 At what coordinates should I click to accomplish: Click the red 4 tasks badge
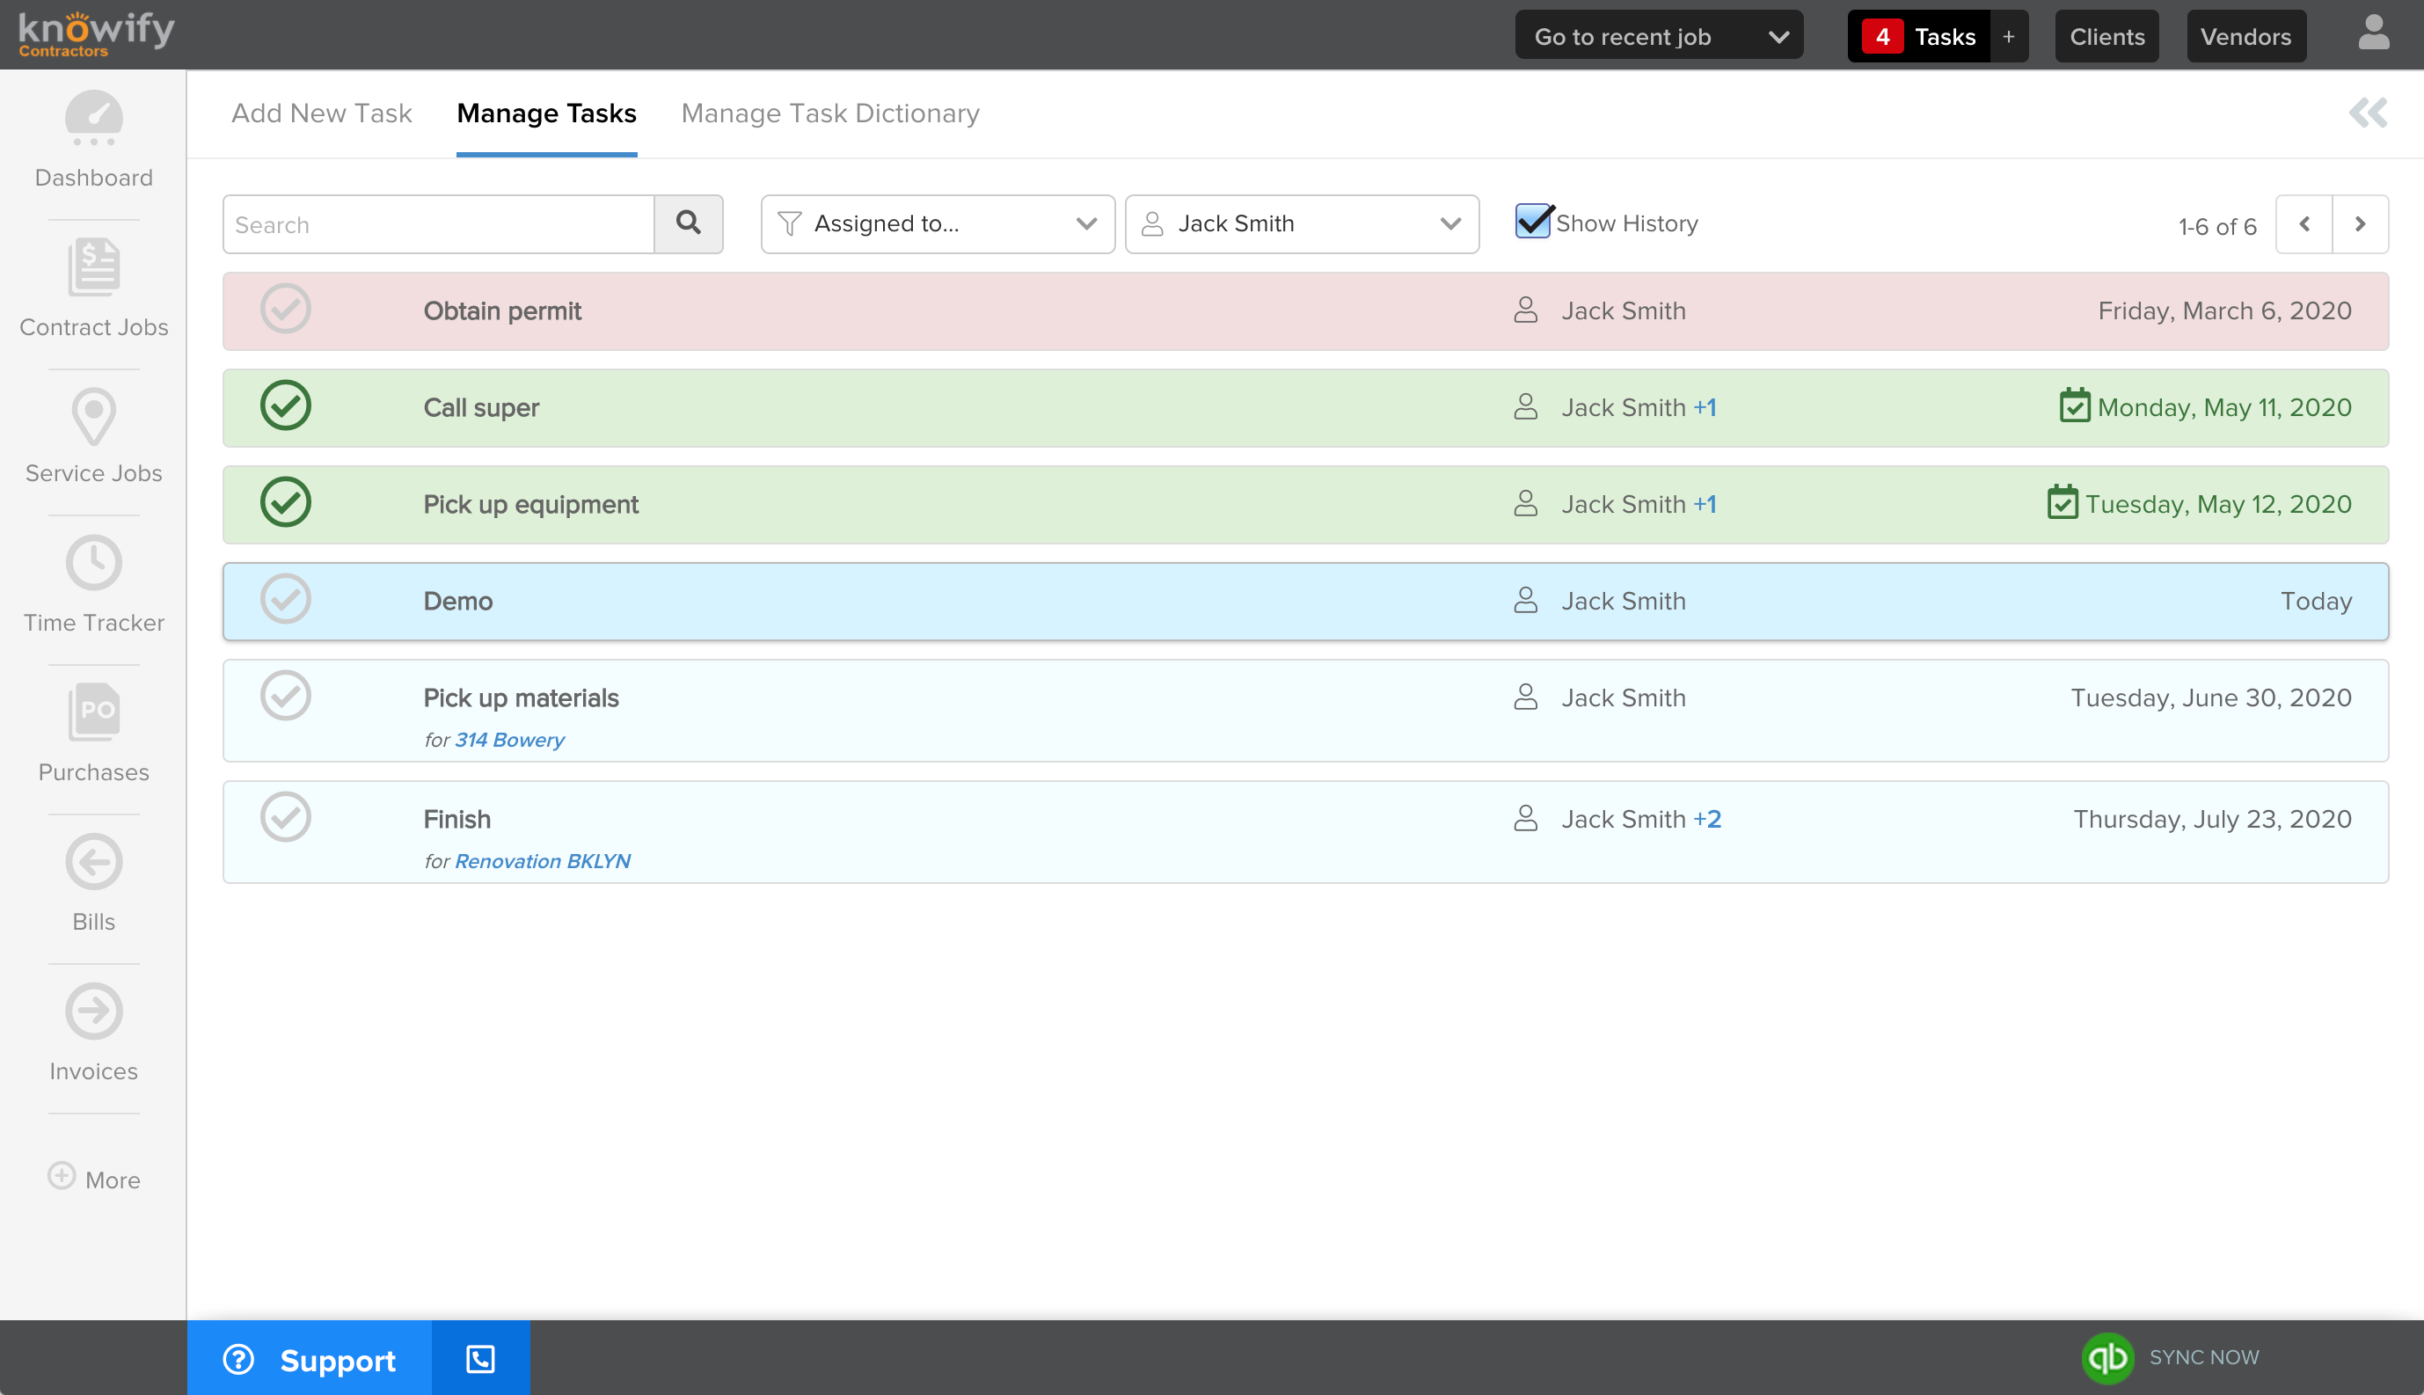pos(1881,36)
